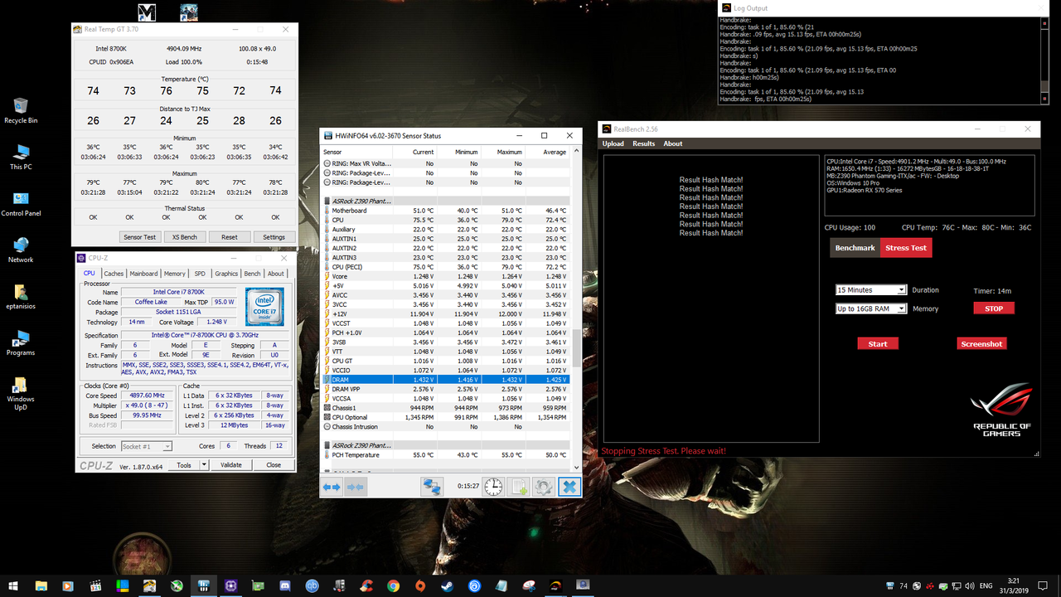The height and width of the screenshot is (597, 1061).
Task: Select the PCH Temperature row in HWiNFO
Action: pyautogui.click(x=446, y=454)
